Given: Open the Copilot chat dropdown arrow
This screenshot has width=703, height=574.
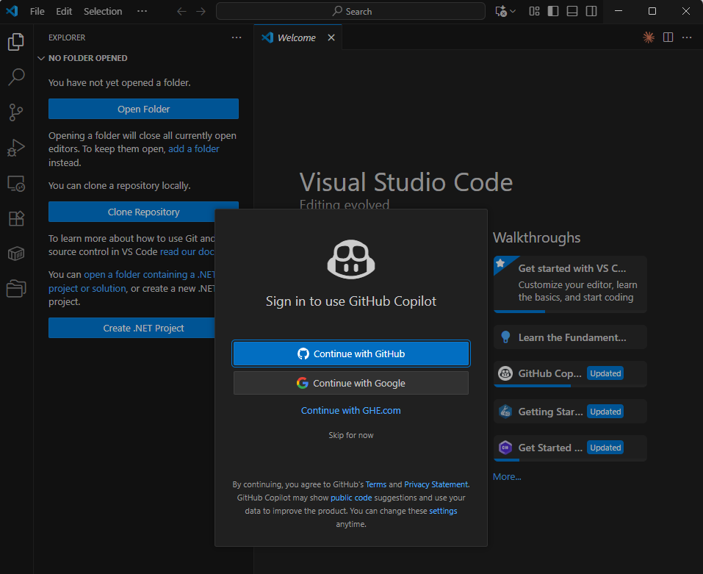Looking at the screenshot, I should click(x=513, y=11).
